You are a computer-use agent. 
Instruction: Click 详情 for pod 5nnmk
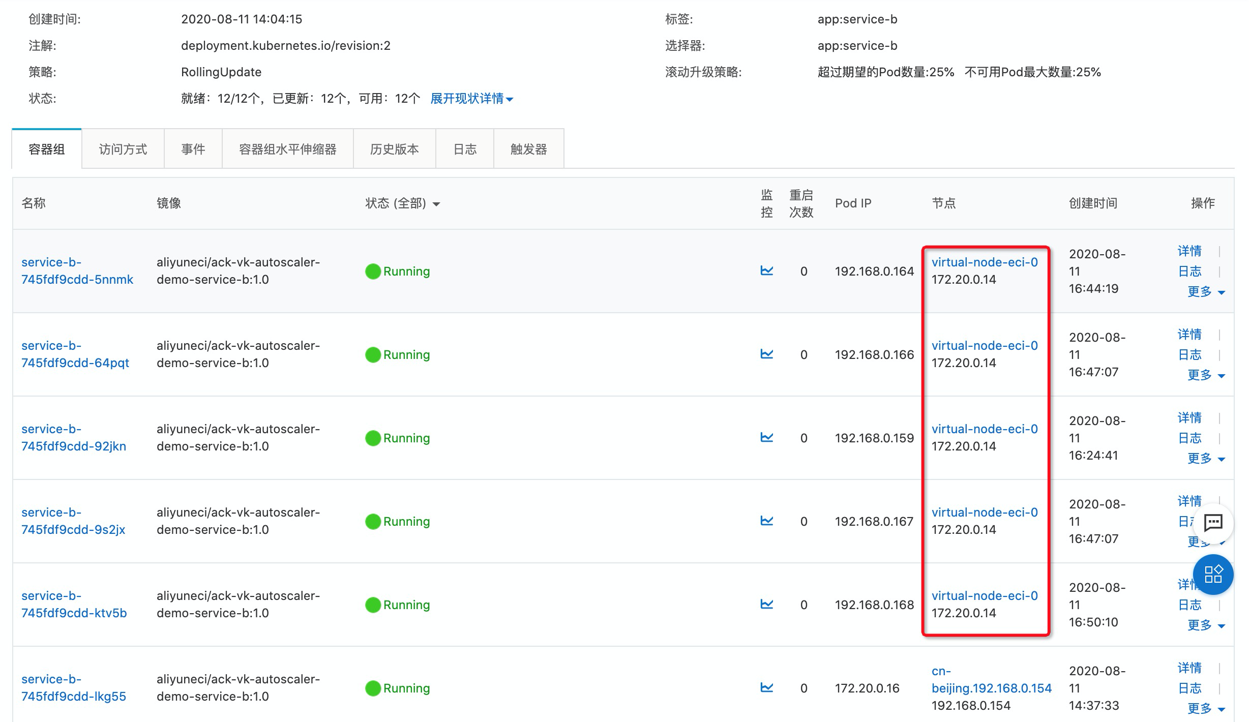[x=1189, y=251]
